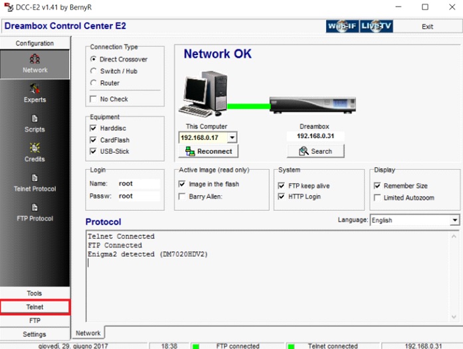The width and height of the screenshot is (463, 349).
Task: Enable the No Check checkbox
Action: point(94,99)
